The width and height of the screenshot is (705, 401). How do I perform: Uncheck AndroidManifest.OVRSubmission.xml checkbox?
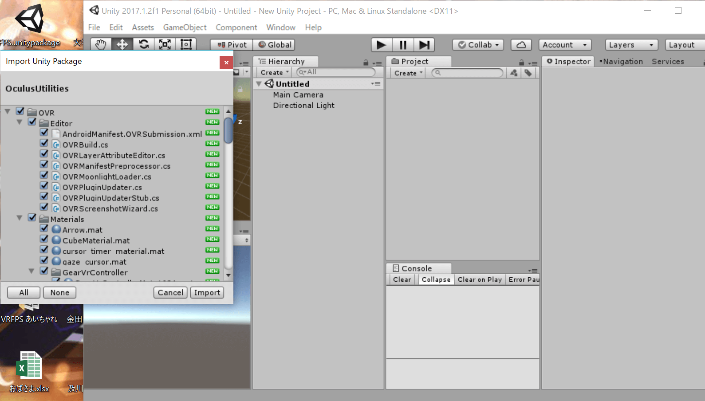tap(44, 132)
